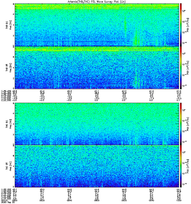
Task: Click the Artemis FGL Wave Survey Plot title
Action: coord(97,2)
